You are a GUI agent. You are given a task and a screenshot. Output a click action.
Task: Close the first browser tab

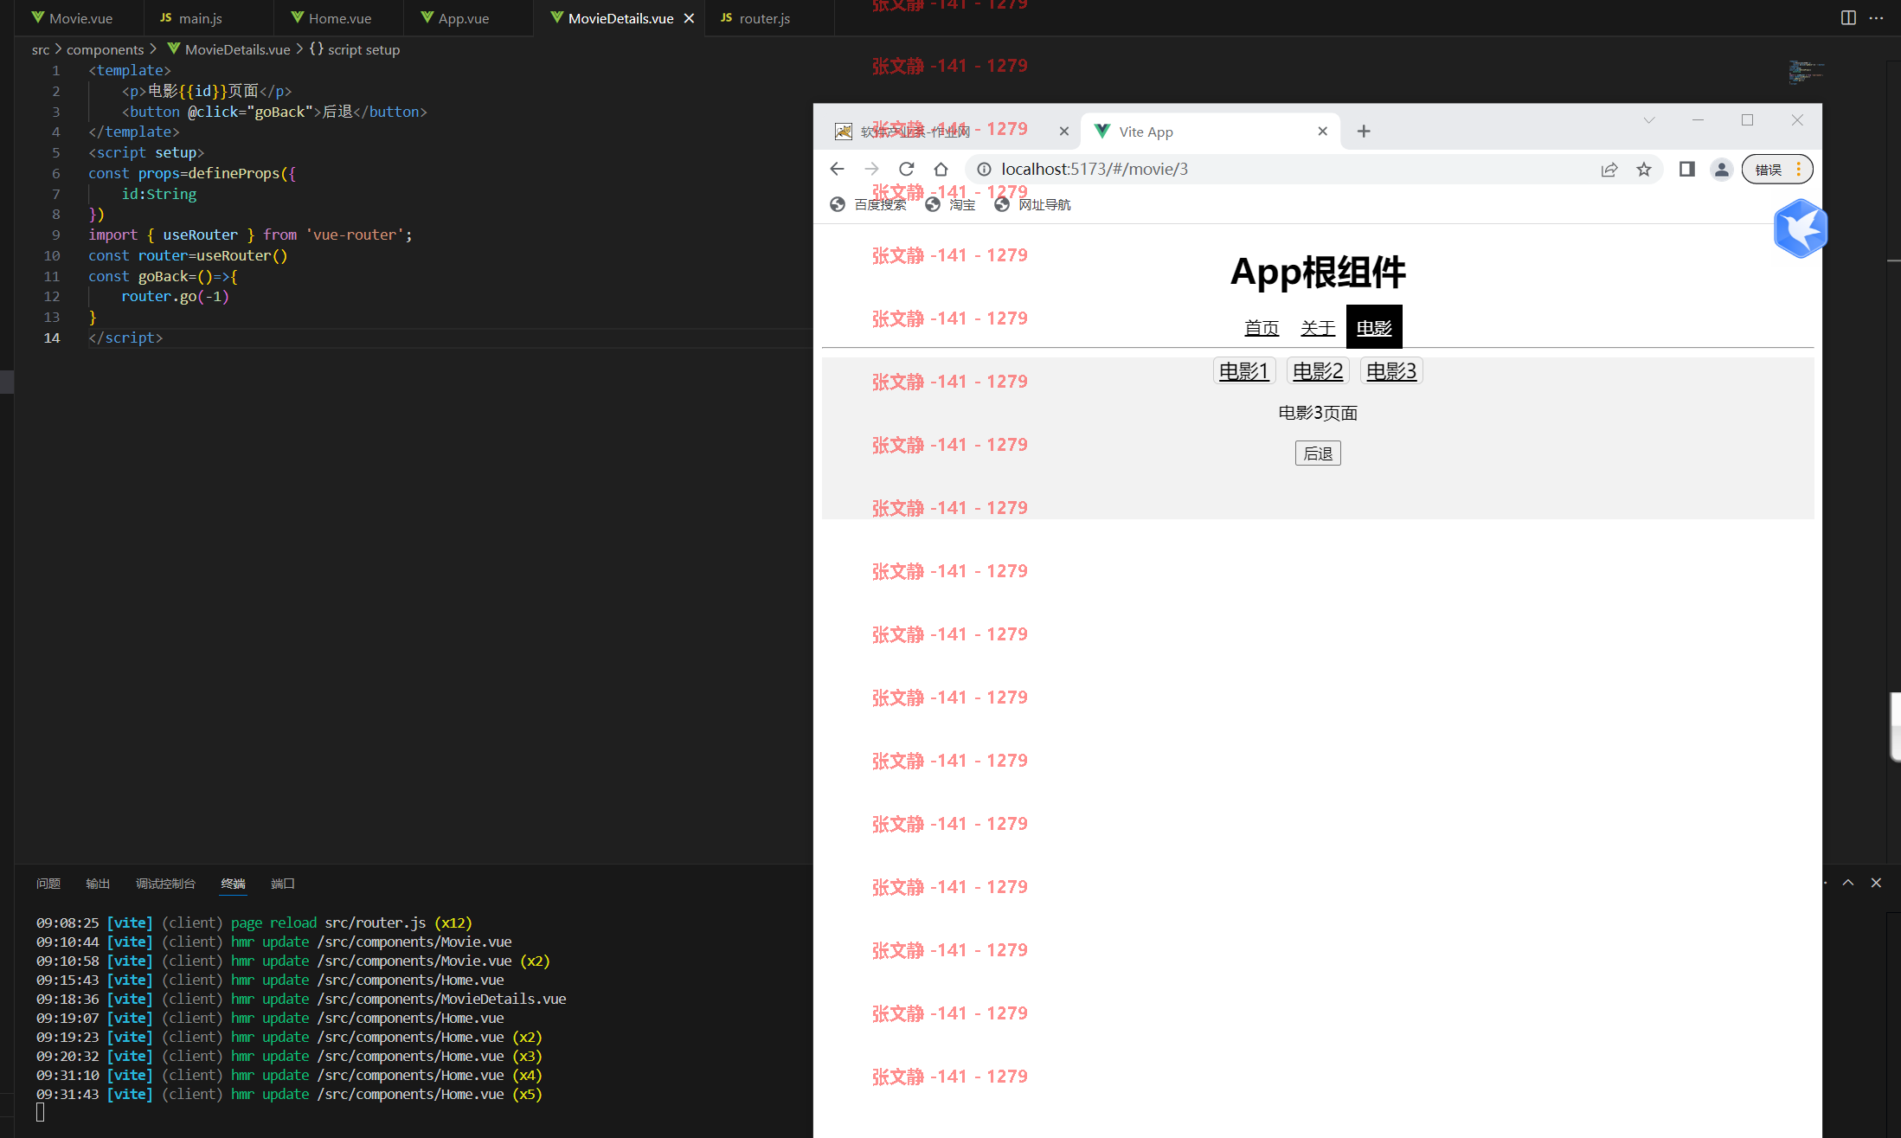[x=1064, y=132]
